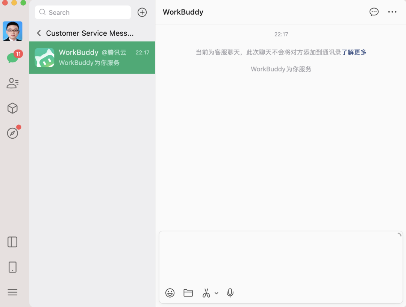Image resolution: width=406 pixels, height=307 pixels.
Task: Open the Chats icon with unread badge
Action: point(12,57)
